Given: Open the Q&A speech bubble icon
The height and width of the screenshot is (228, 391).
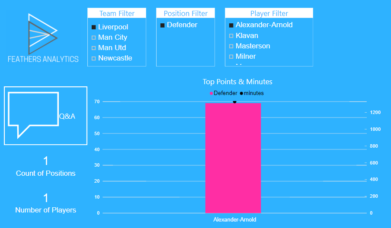Looking at the screenshot, I should 33,115.
